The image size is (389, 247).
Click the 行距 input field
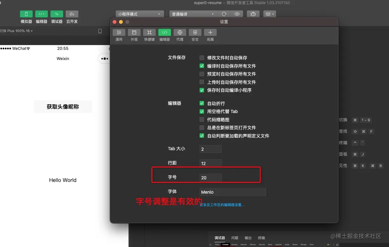(211, 163)
